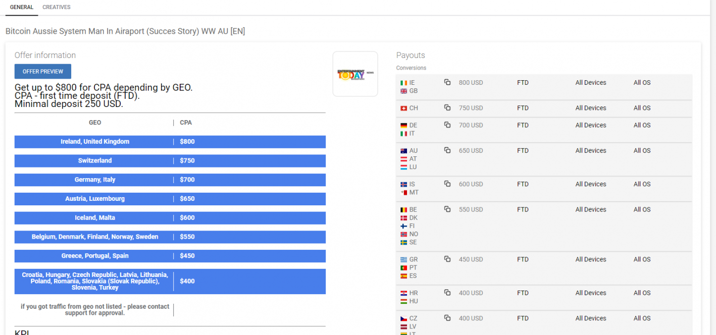The width and height of the screenshot is (716, 335).
Task: Click the Swiss flag icon beside CH
Action: click(403, 108)
